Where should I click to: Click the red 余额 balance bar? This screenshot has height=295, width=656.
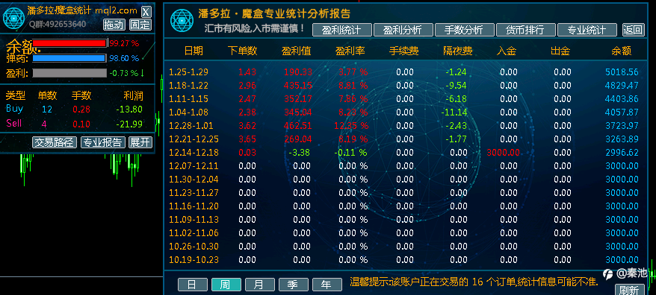click(x=69, y=43)
